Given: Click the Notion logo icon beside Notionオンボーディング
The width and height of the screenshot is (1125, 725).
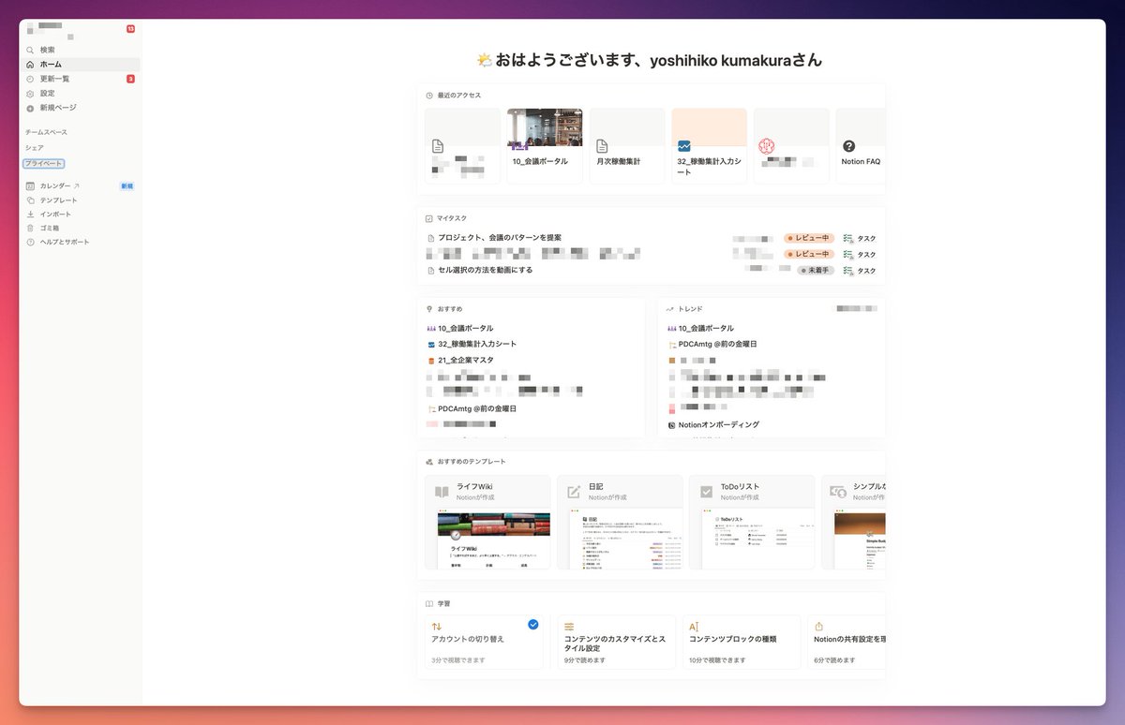Looking at the screenshot, I should tap(671, 424).
